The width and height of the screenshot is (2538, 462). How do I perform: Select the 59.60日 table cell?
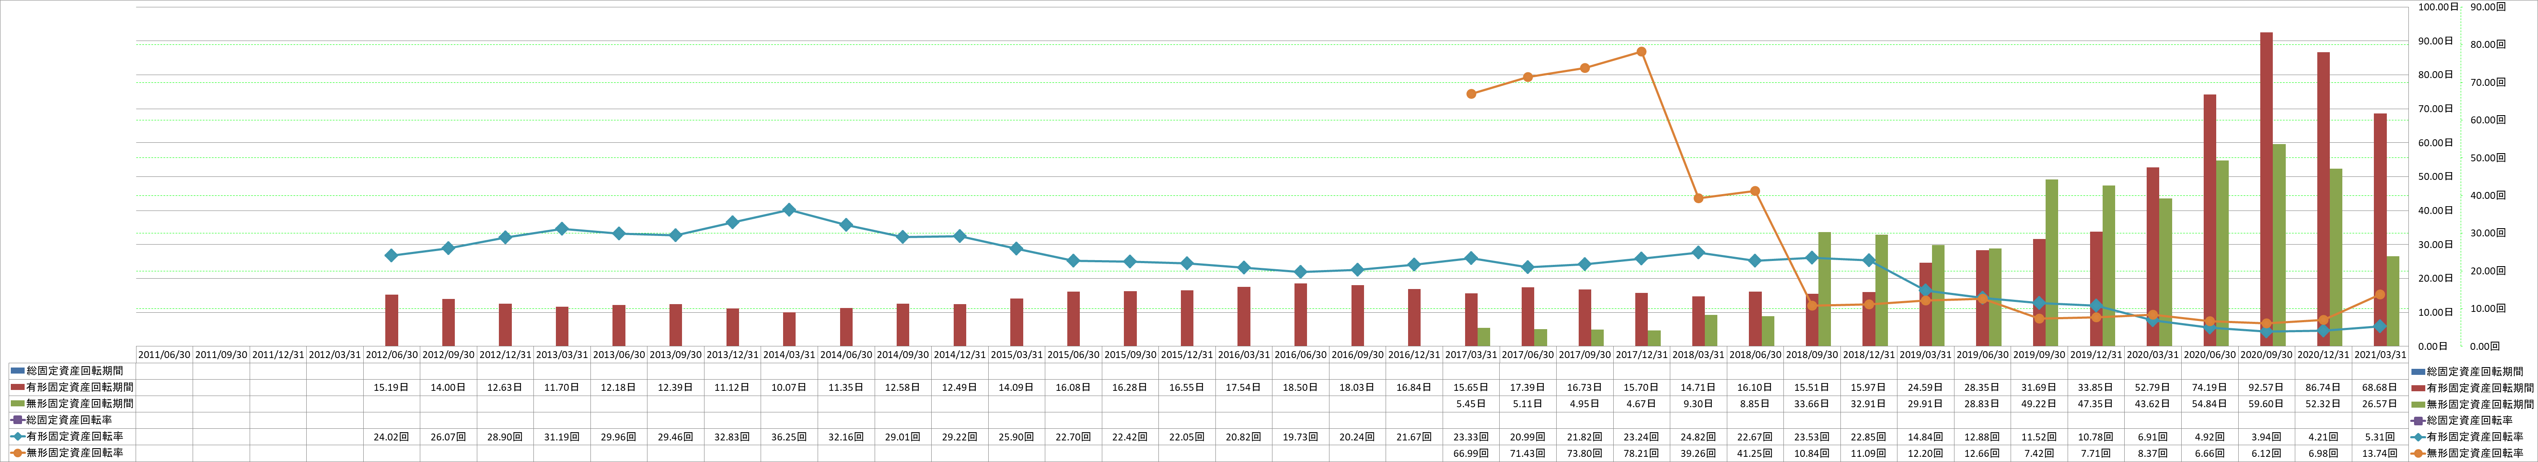coord(2266,404)
